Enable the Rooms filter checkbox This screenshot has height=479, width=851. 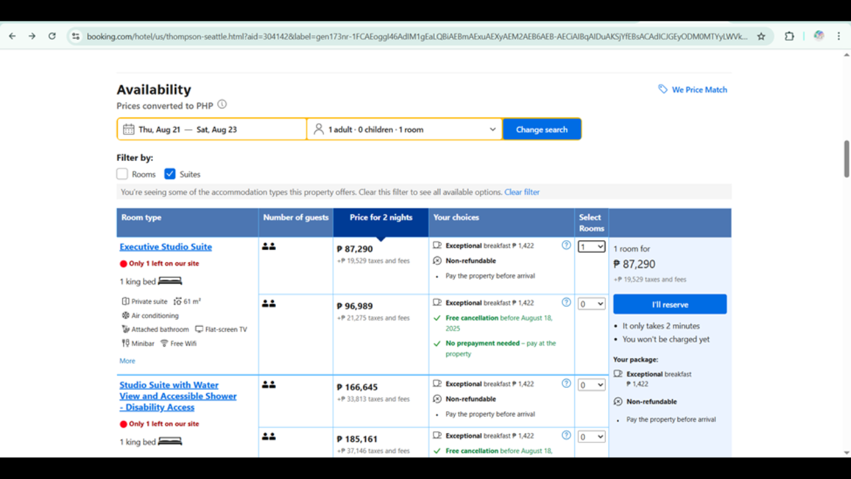point(122,174)
